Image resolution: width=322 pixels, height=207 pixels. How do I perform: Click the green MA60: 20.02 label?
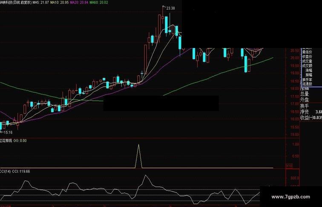pyautogui.click(x=99, y=3)
